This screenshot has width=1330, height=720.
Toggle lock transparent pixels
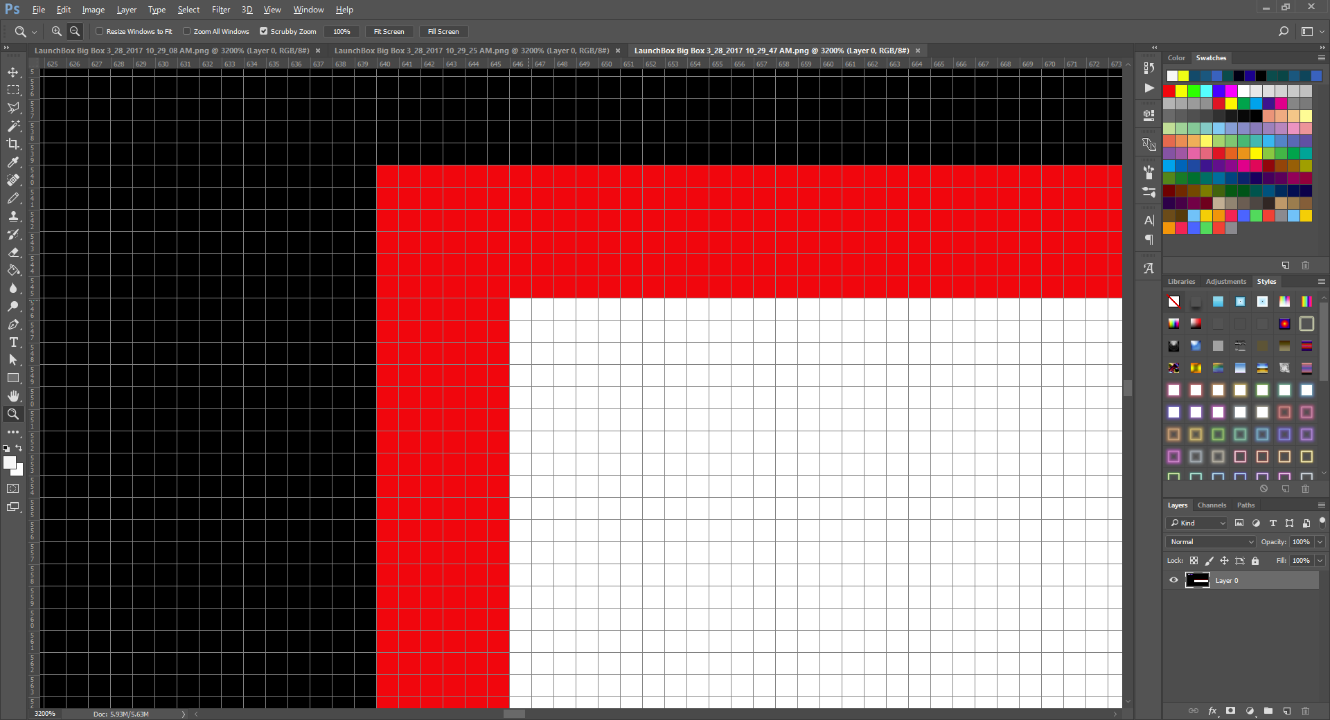click(1194, 561)
